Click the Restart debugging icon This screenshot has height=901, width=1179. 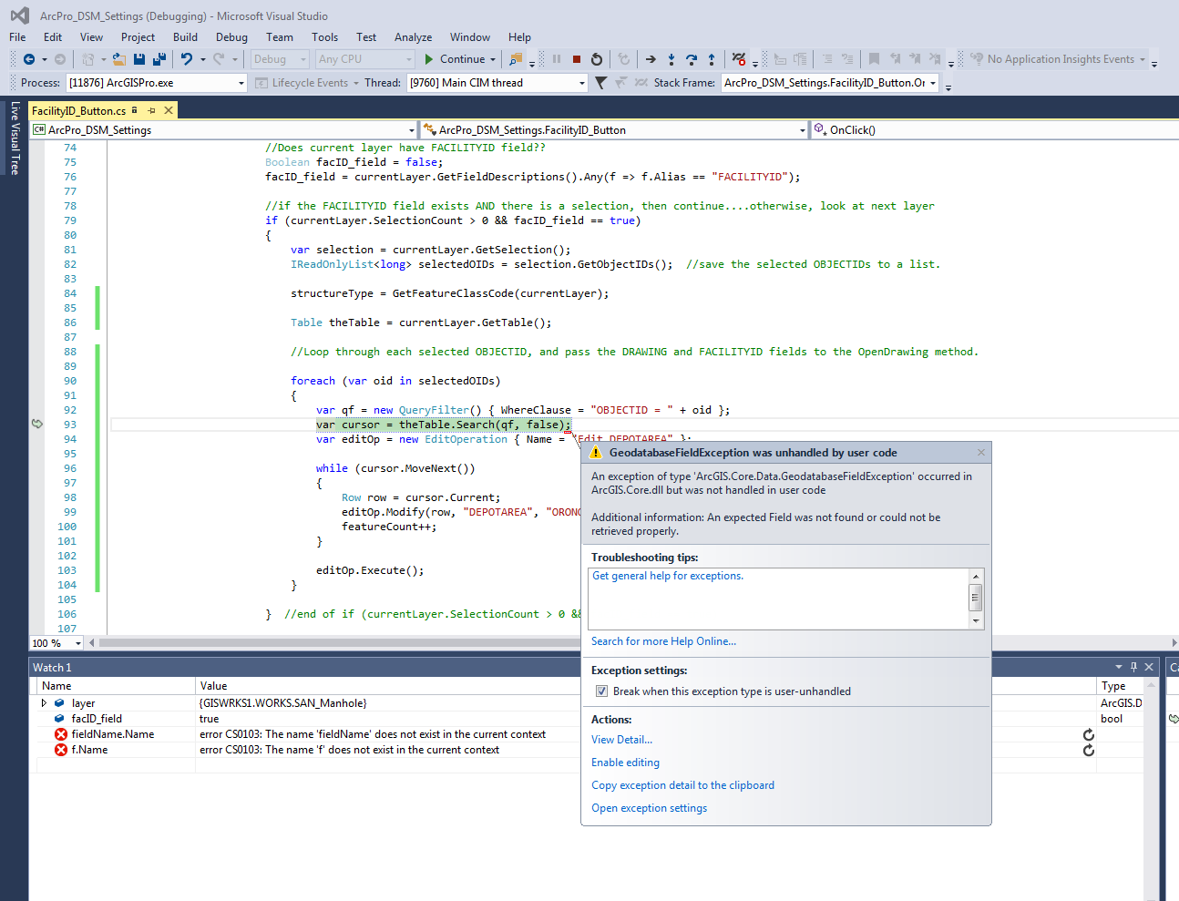pyautogui.click(x=597, y=59)
